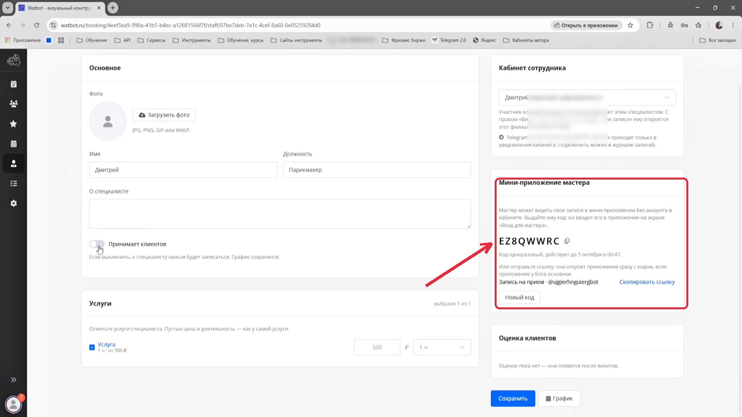The image size is (742, 417).
Task: Open the calendar grid icon in sidebar
Action: (14, 144)
